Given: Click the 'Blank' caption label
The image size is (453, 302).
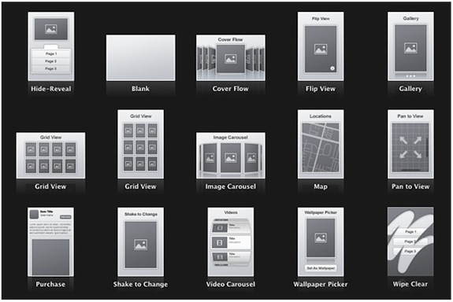Looking at the screenshot, I should 141,89.
